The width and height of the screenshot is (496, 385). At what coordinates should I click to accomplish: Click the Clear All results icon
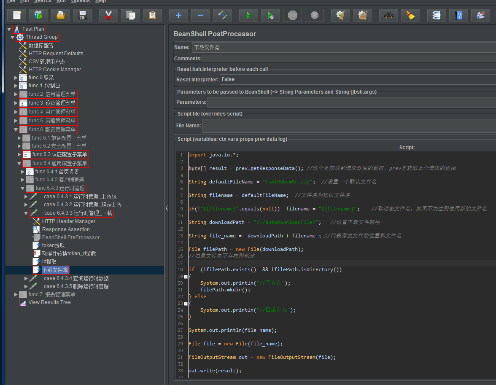[x=362, y=16]
